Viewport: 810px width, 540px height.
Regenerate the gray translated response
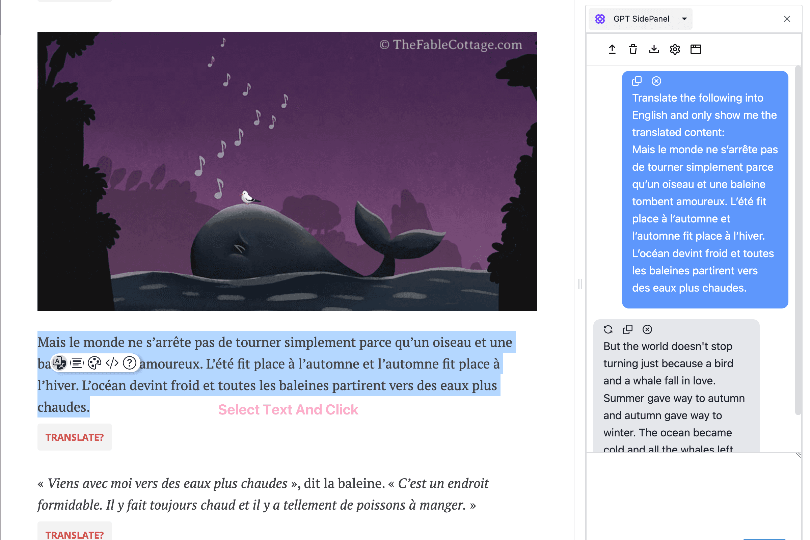pyautogui.click(x=608, y=330)
